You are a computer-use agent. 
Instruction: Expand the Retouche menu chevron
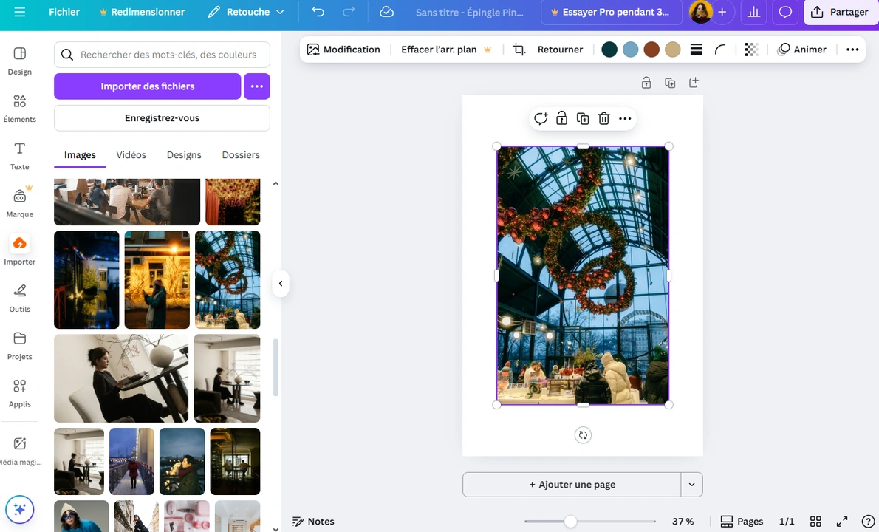278,12
